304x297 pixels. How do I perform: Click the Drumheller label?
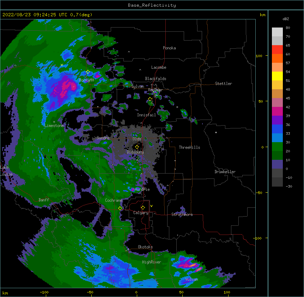point(225,172)
